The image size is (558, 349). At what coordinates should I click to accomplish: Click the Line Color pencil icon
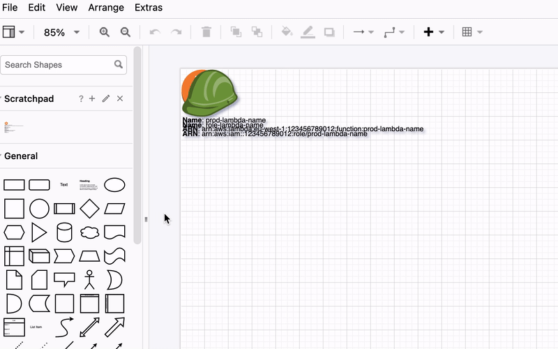point(308,32)
